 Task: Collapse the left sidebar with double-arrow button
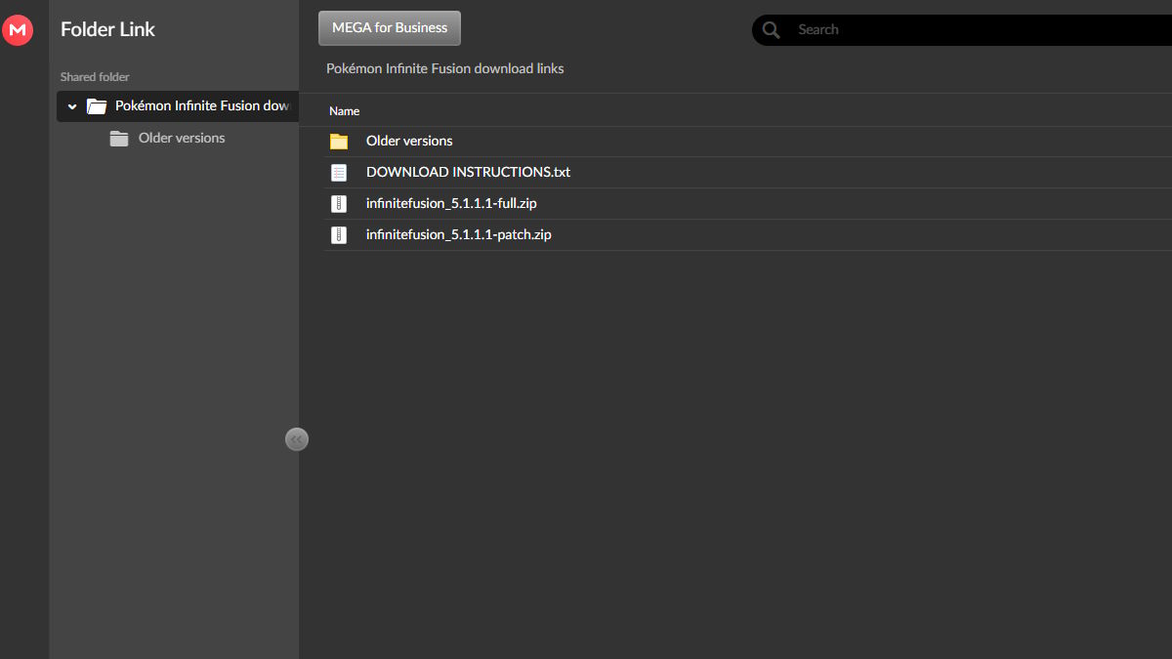point(297,439)
